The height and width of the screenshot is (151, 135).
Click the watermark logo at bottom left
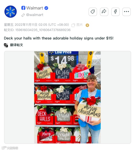[10, 148]
